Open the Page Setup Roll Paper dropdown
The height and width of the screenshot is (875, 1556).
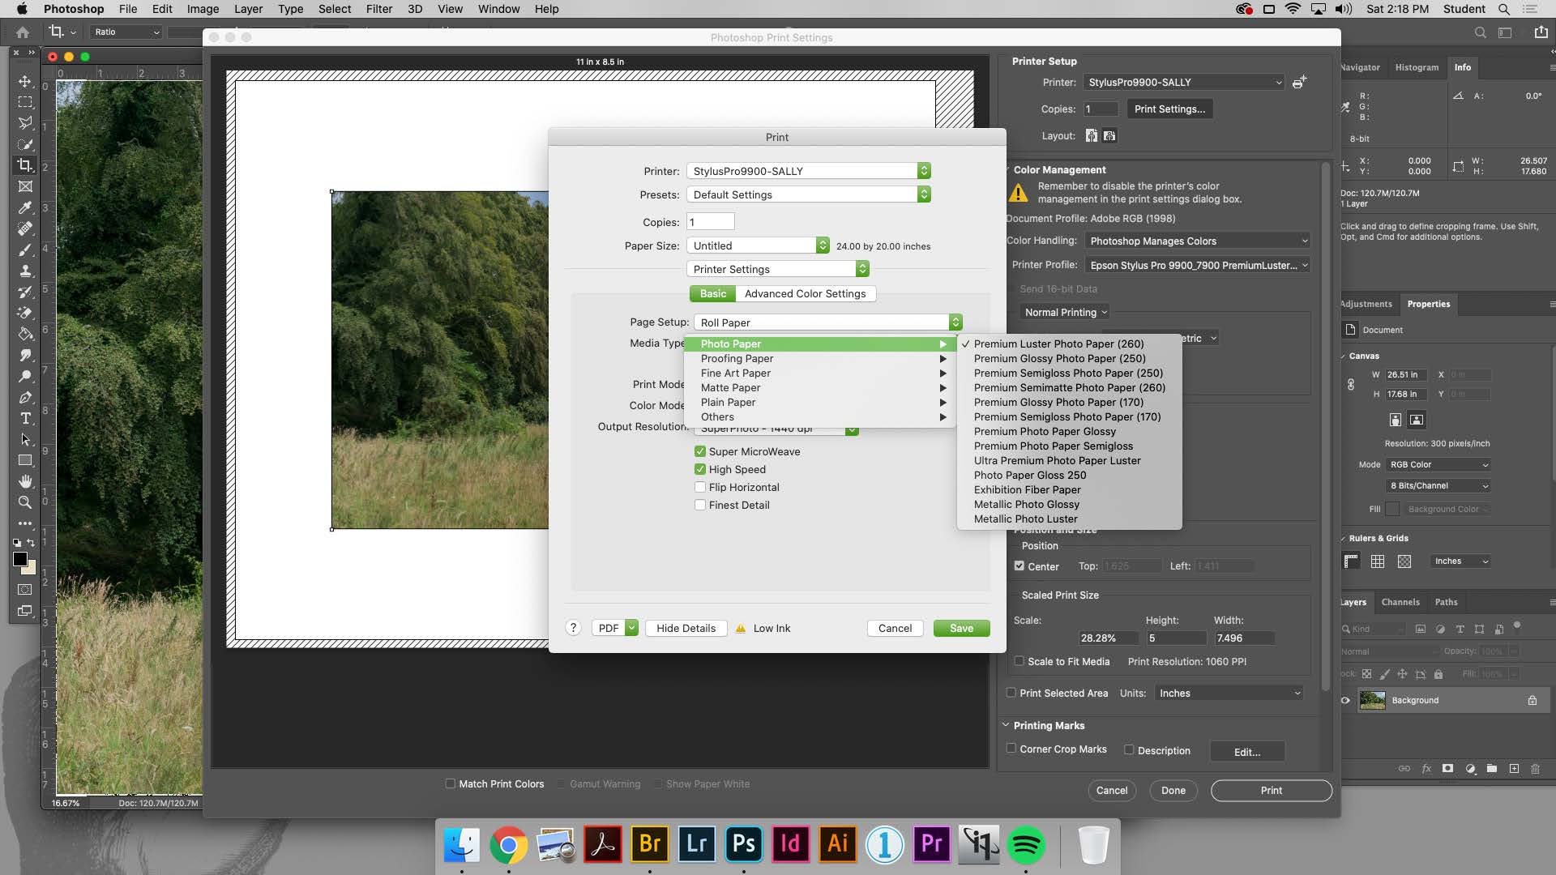[x=827, y=322]
